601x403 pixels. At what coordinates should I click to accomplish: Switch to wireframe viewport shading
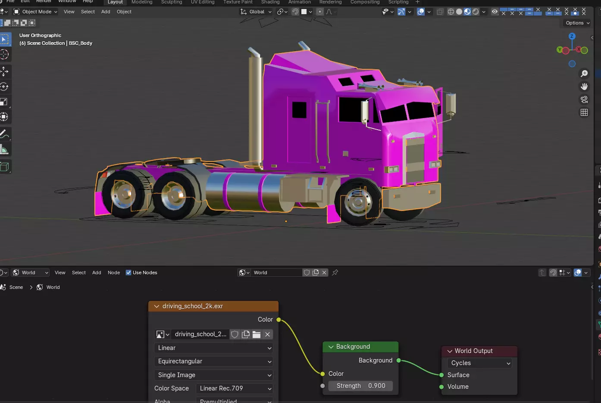[x=451, y=12]
